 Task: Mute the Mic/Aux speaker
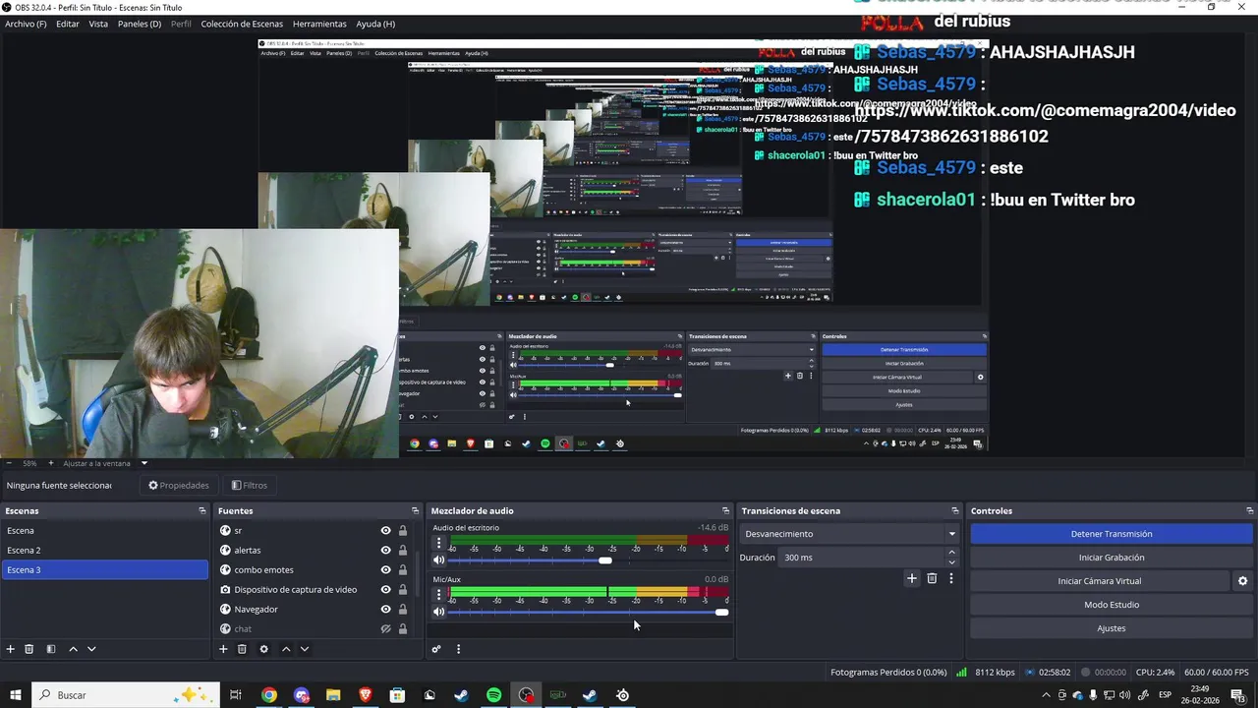[439, 612]
